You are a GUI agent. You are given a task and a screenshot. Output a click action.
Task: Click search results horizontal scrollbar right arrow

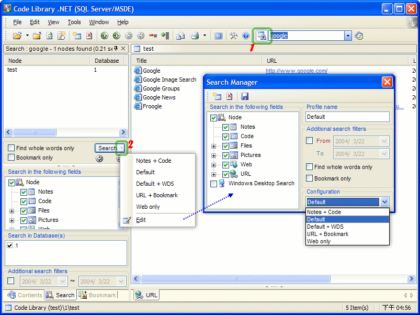[x=123, y=132]
